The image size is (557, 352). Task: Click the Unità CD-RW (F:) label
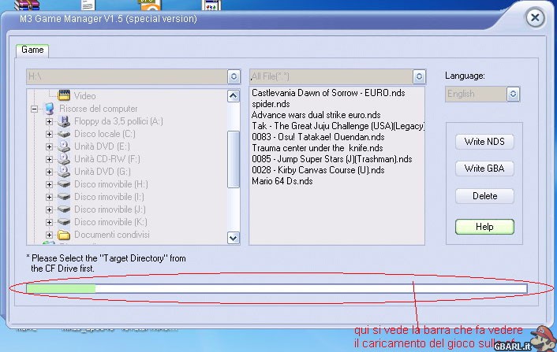pos(107,159)
